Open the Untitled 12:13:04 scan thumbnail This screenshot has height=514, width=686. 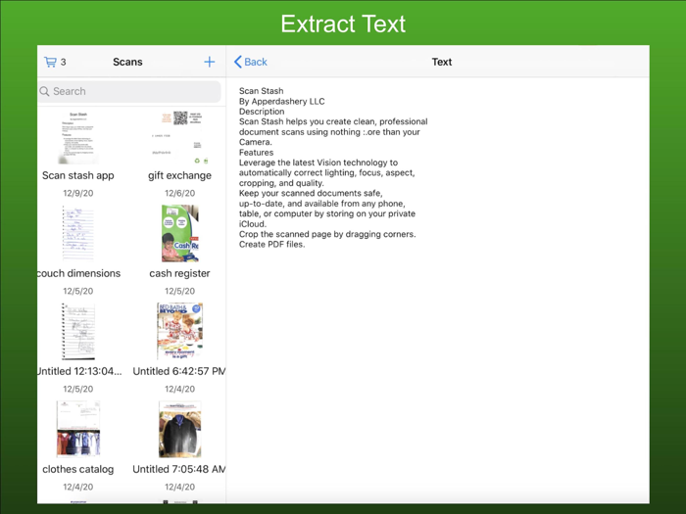pos(78,331)
